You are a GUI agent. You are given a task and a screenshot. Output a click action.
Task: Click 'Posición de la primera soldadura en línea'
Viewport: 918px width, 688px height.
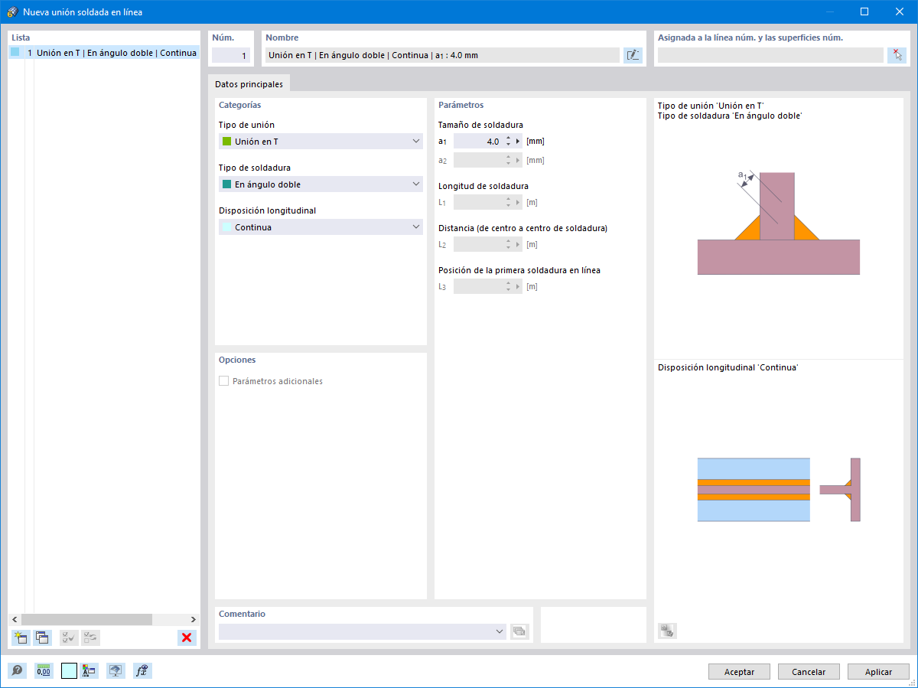click(519, 270)
